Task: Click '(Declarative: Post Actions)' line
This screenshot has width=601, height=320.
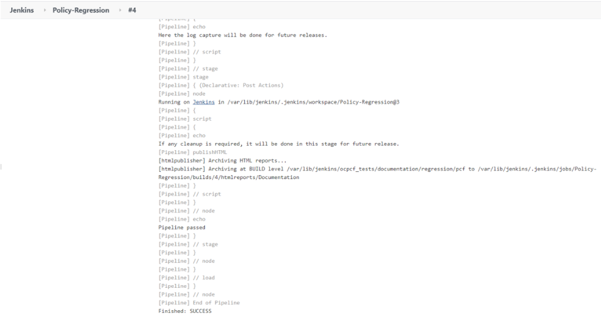Action: (x=221, y=85)
